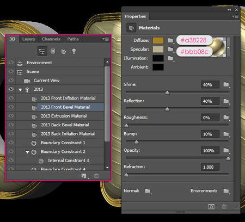This screenshot has height=222, width=245.
Task: Click Render button in Properties panel footer
Action: [x=211, y=206]
